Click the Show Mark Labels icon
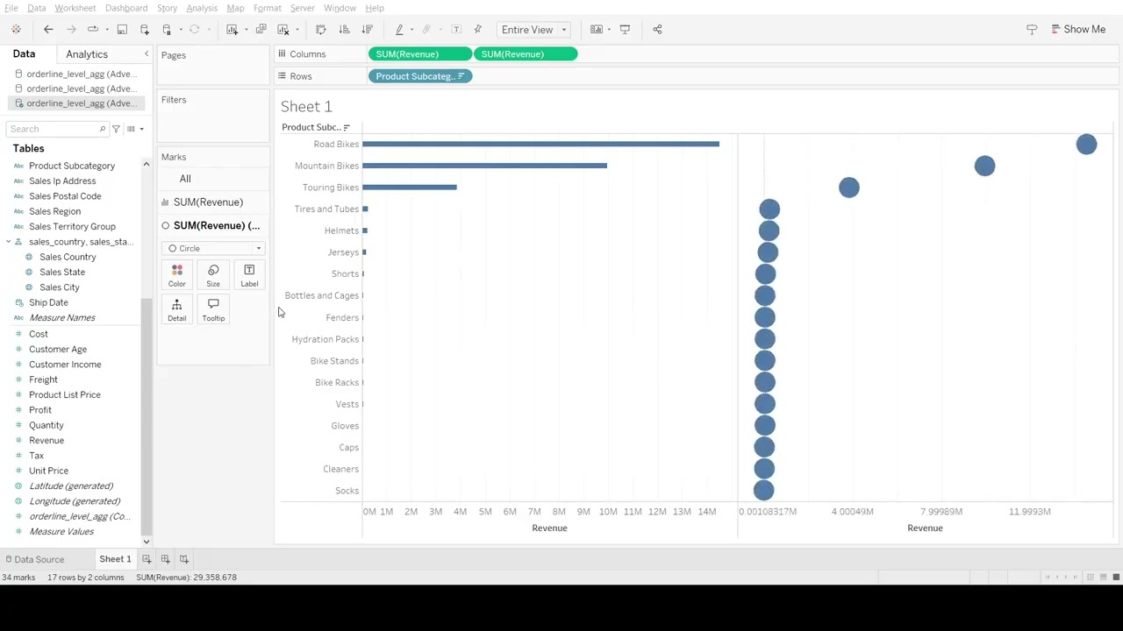 coord(456,30)
